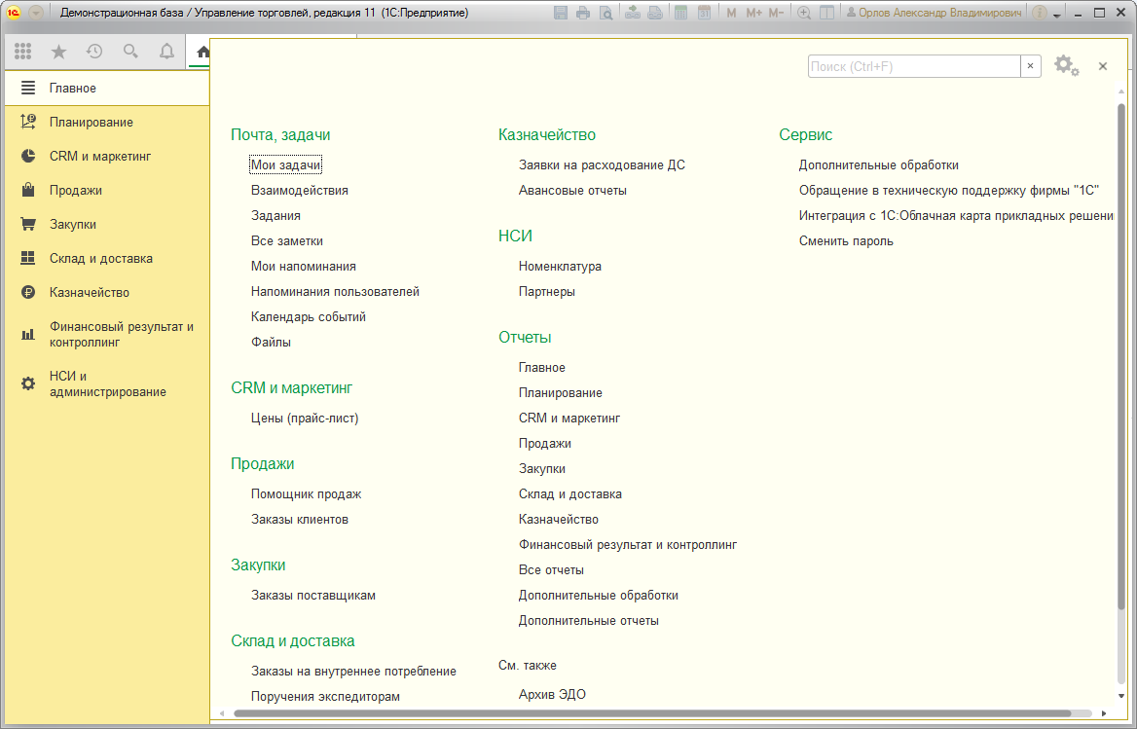Open the Мои задачи link

(285, 165)
